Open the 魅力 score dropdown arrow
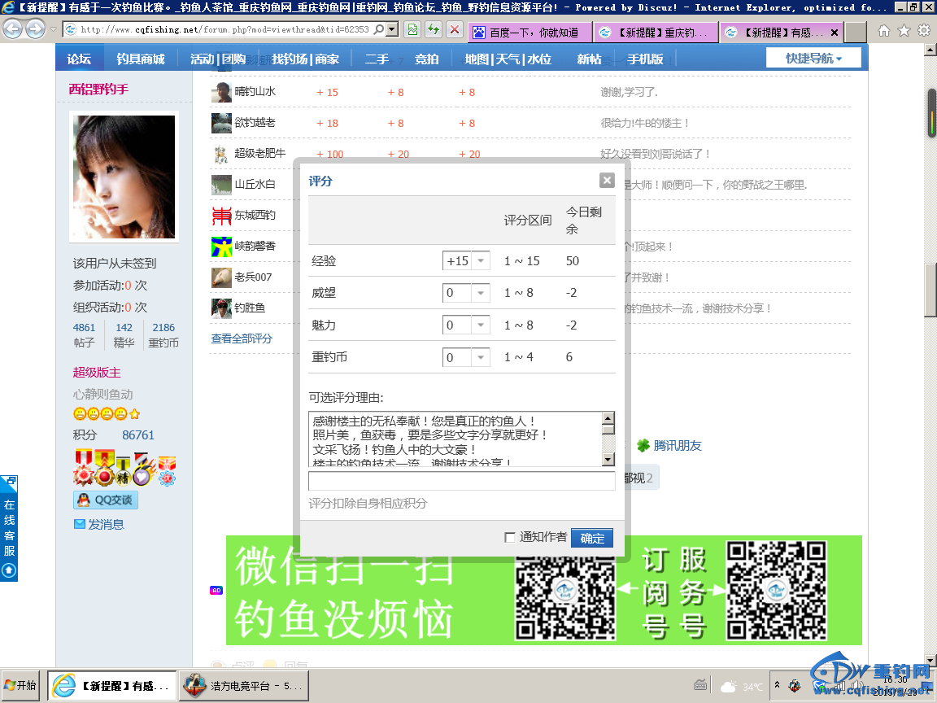Viewport: 937px width, 703px height. [481, 325]
